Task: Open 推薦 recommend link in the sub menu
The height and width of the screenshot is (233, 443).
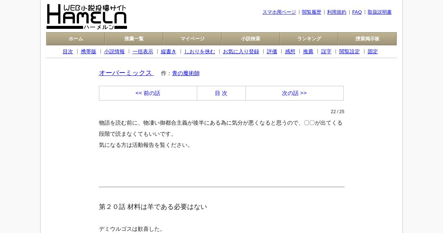Action: tap(308, 52)
